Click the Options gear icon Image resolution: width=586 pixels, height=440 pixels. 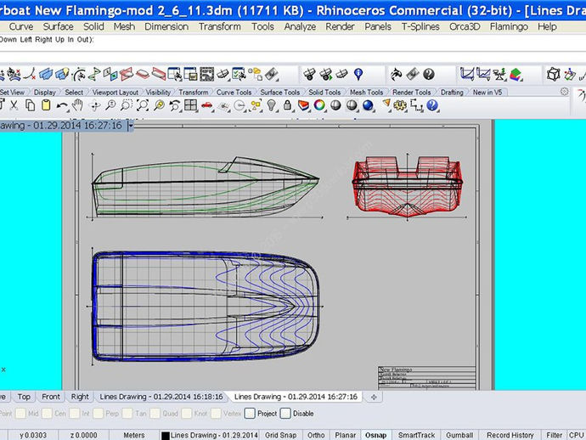[400, 105]
